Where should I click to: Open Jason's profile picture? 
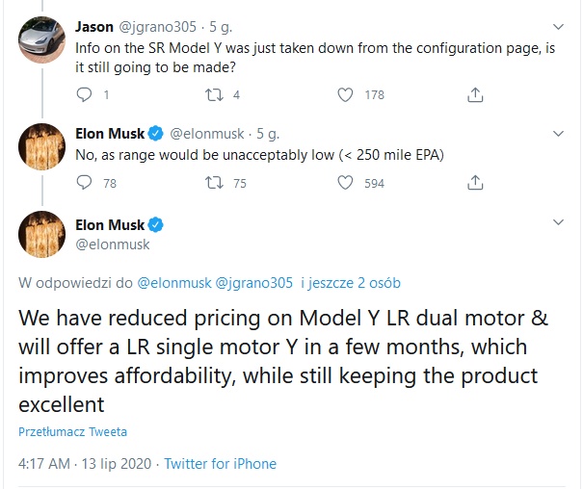(41, 39)
